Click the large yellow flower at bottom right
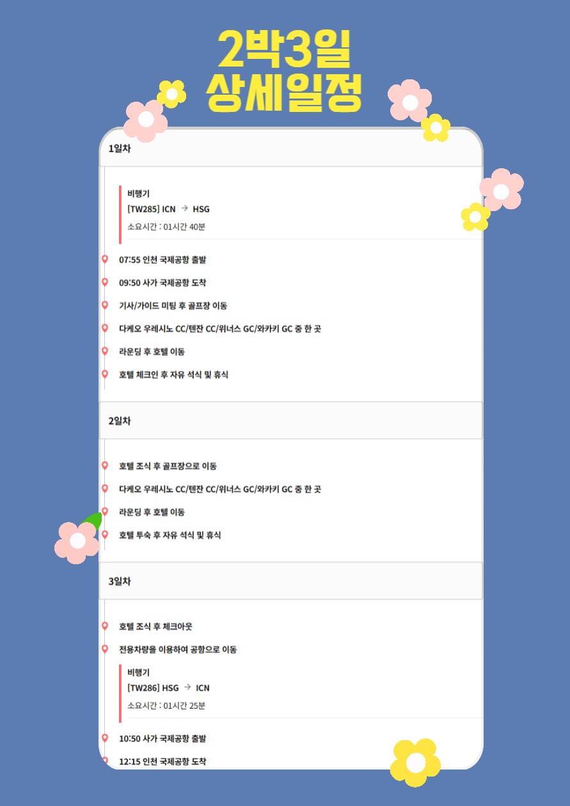This screenshot has height=806, width=570. pos(416,763)
